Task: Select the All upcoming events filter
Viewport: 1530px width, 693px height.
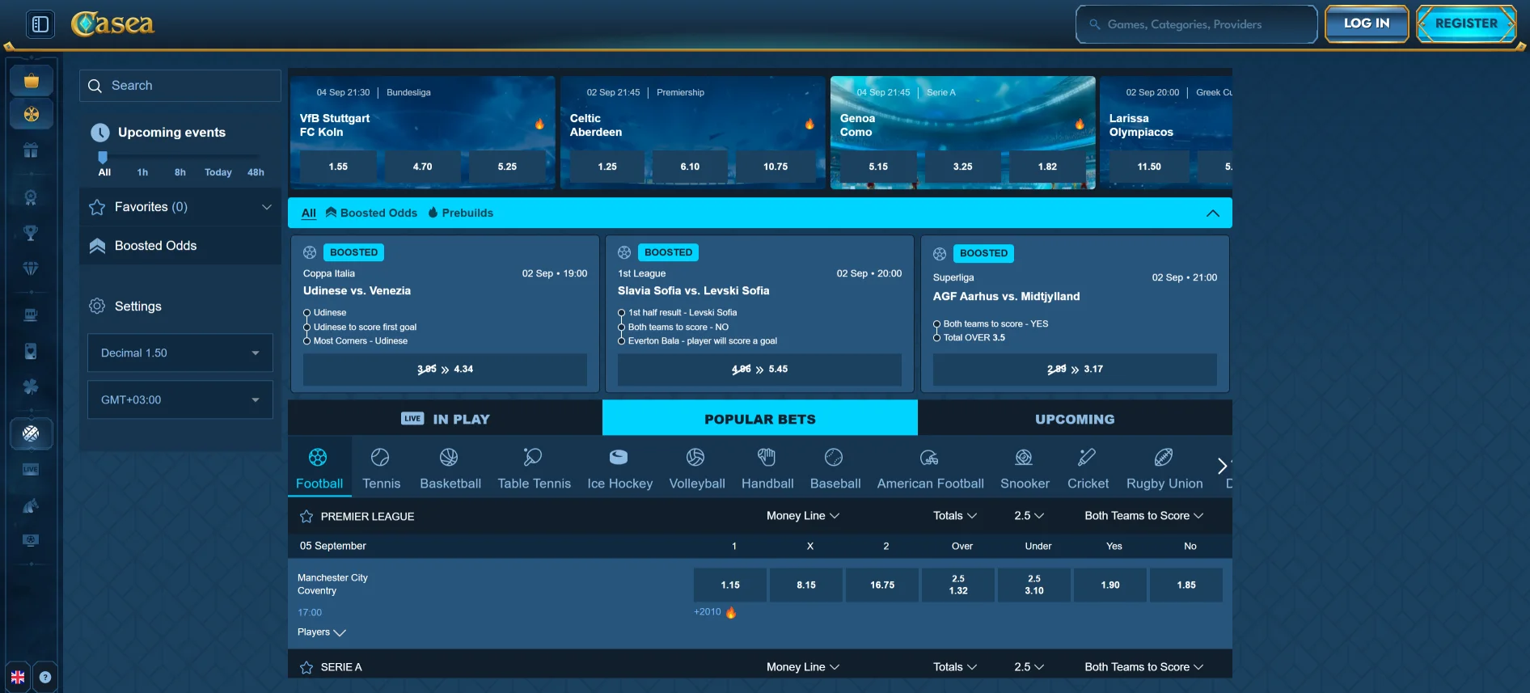Action: click(104, 172)
